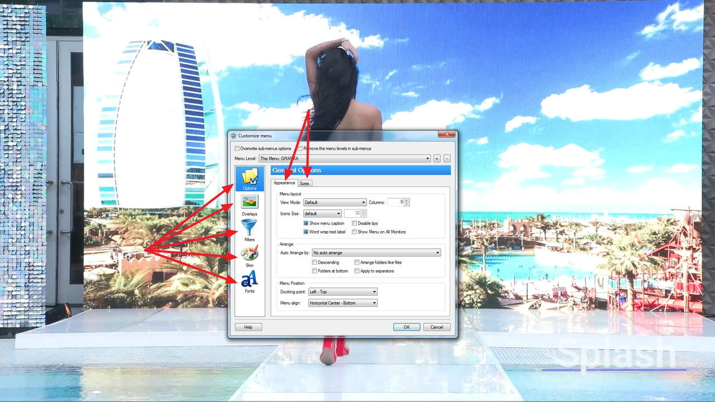Tick Remove the menu levels in sub-menus
Screen dimensions: 715x402
300,149
